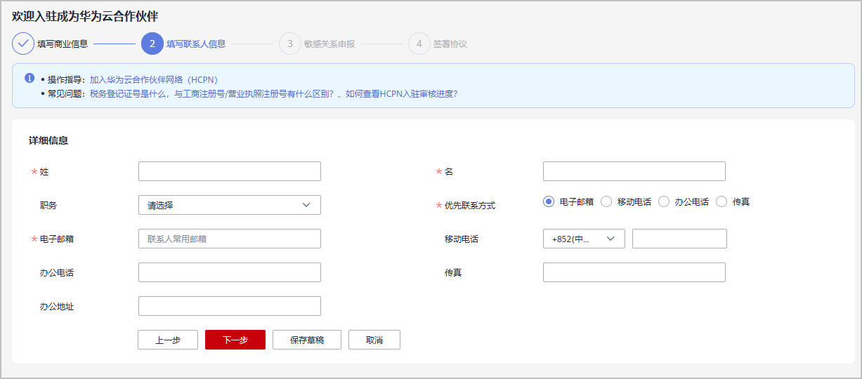Click the step 4 circle icon
Viewport: 862px width, 379px height.
[419, 44]
